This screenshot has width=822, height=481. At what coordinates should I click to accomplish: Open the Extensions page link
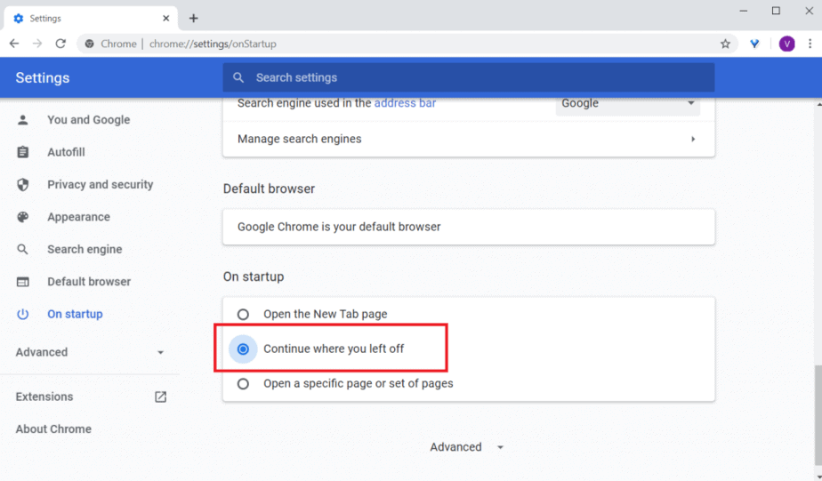click(x=44, y=397)
